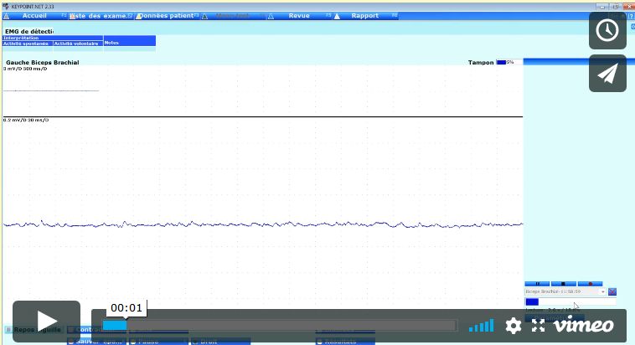Select the Activité volontaire column header
Image resolution: width=635 pixels, height=345 pixels.
tap(77, 43)
